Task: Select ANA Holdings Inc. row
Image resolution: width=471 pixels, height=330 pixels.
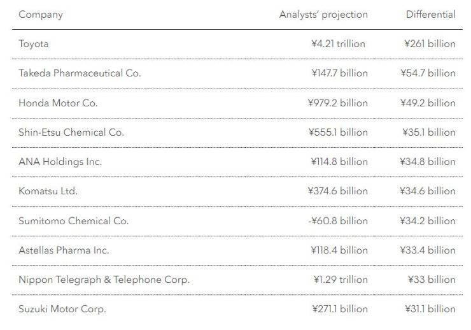Action: [60, 162]
